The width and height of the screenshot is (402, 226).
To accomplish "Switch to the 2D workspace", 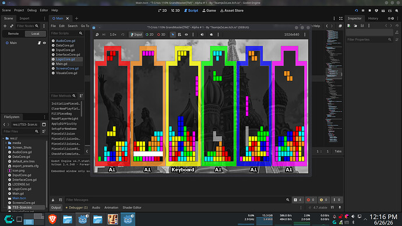I will click(163, 10).
